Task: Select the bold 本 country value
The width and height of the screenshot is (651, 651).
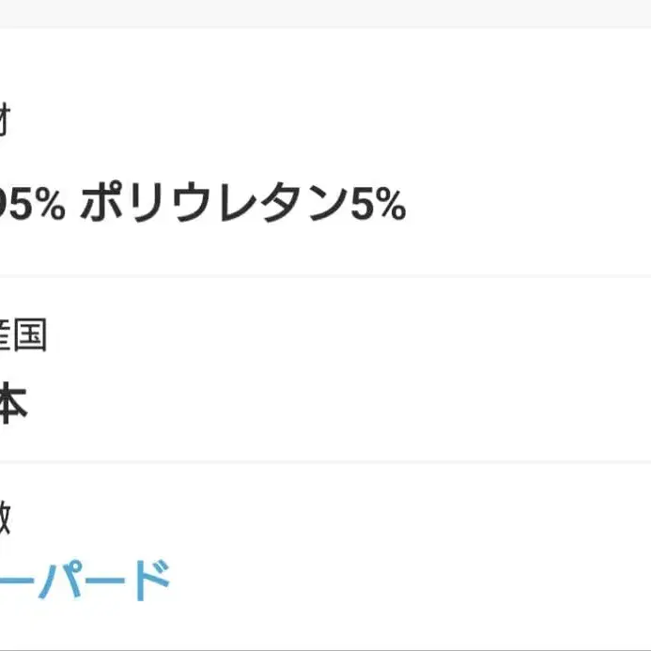Action: point(11,404)
